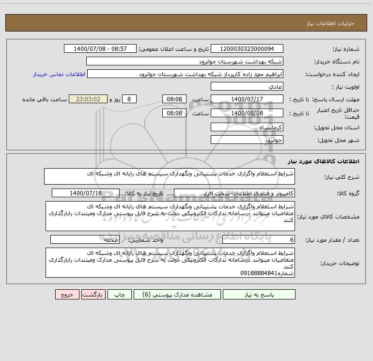Click the تاریخ و ساعت اعلان عمومی label
Image resolution: width=373 pixels, height=361 pixels.
tap(174, 49)
